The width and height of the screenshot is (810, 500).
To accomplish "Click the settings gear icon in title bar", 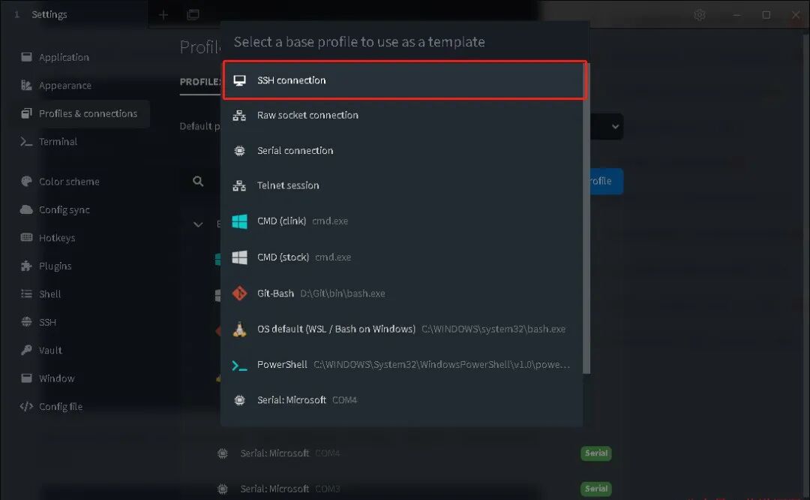I will [x=700, y=15].
